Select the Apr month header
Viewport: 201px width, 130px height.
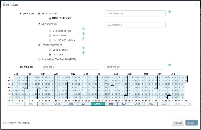pos(56,74)
